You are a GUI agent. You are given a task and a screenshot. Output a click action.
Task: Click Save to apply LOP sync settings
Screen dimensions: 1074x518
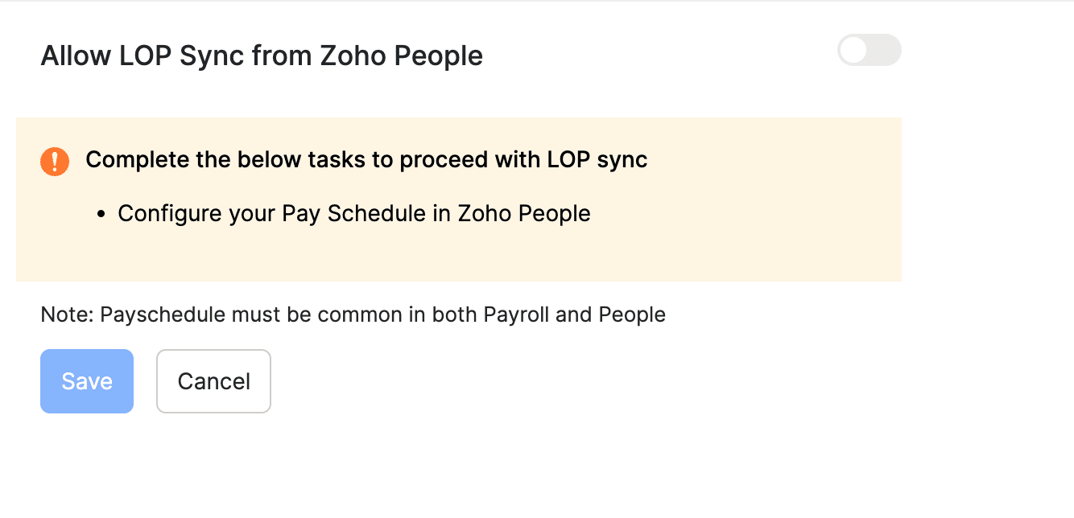point(86,380)
